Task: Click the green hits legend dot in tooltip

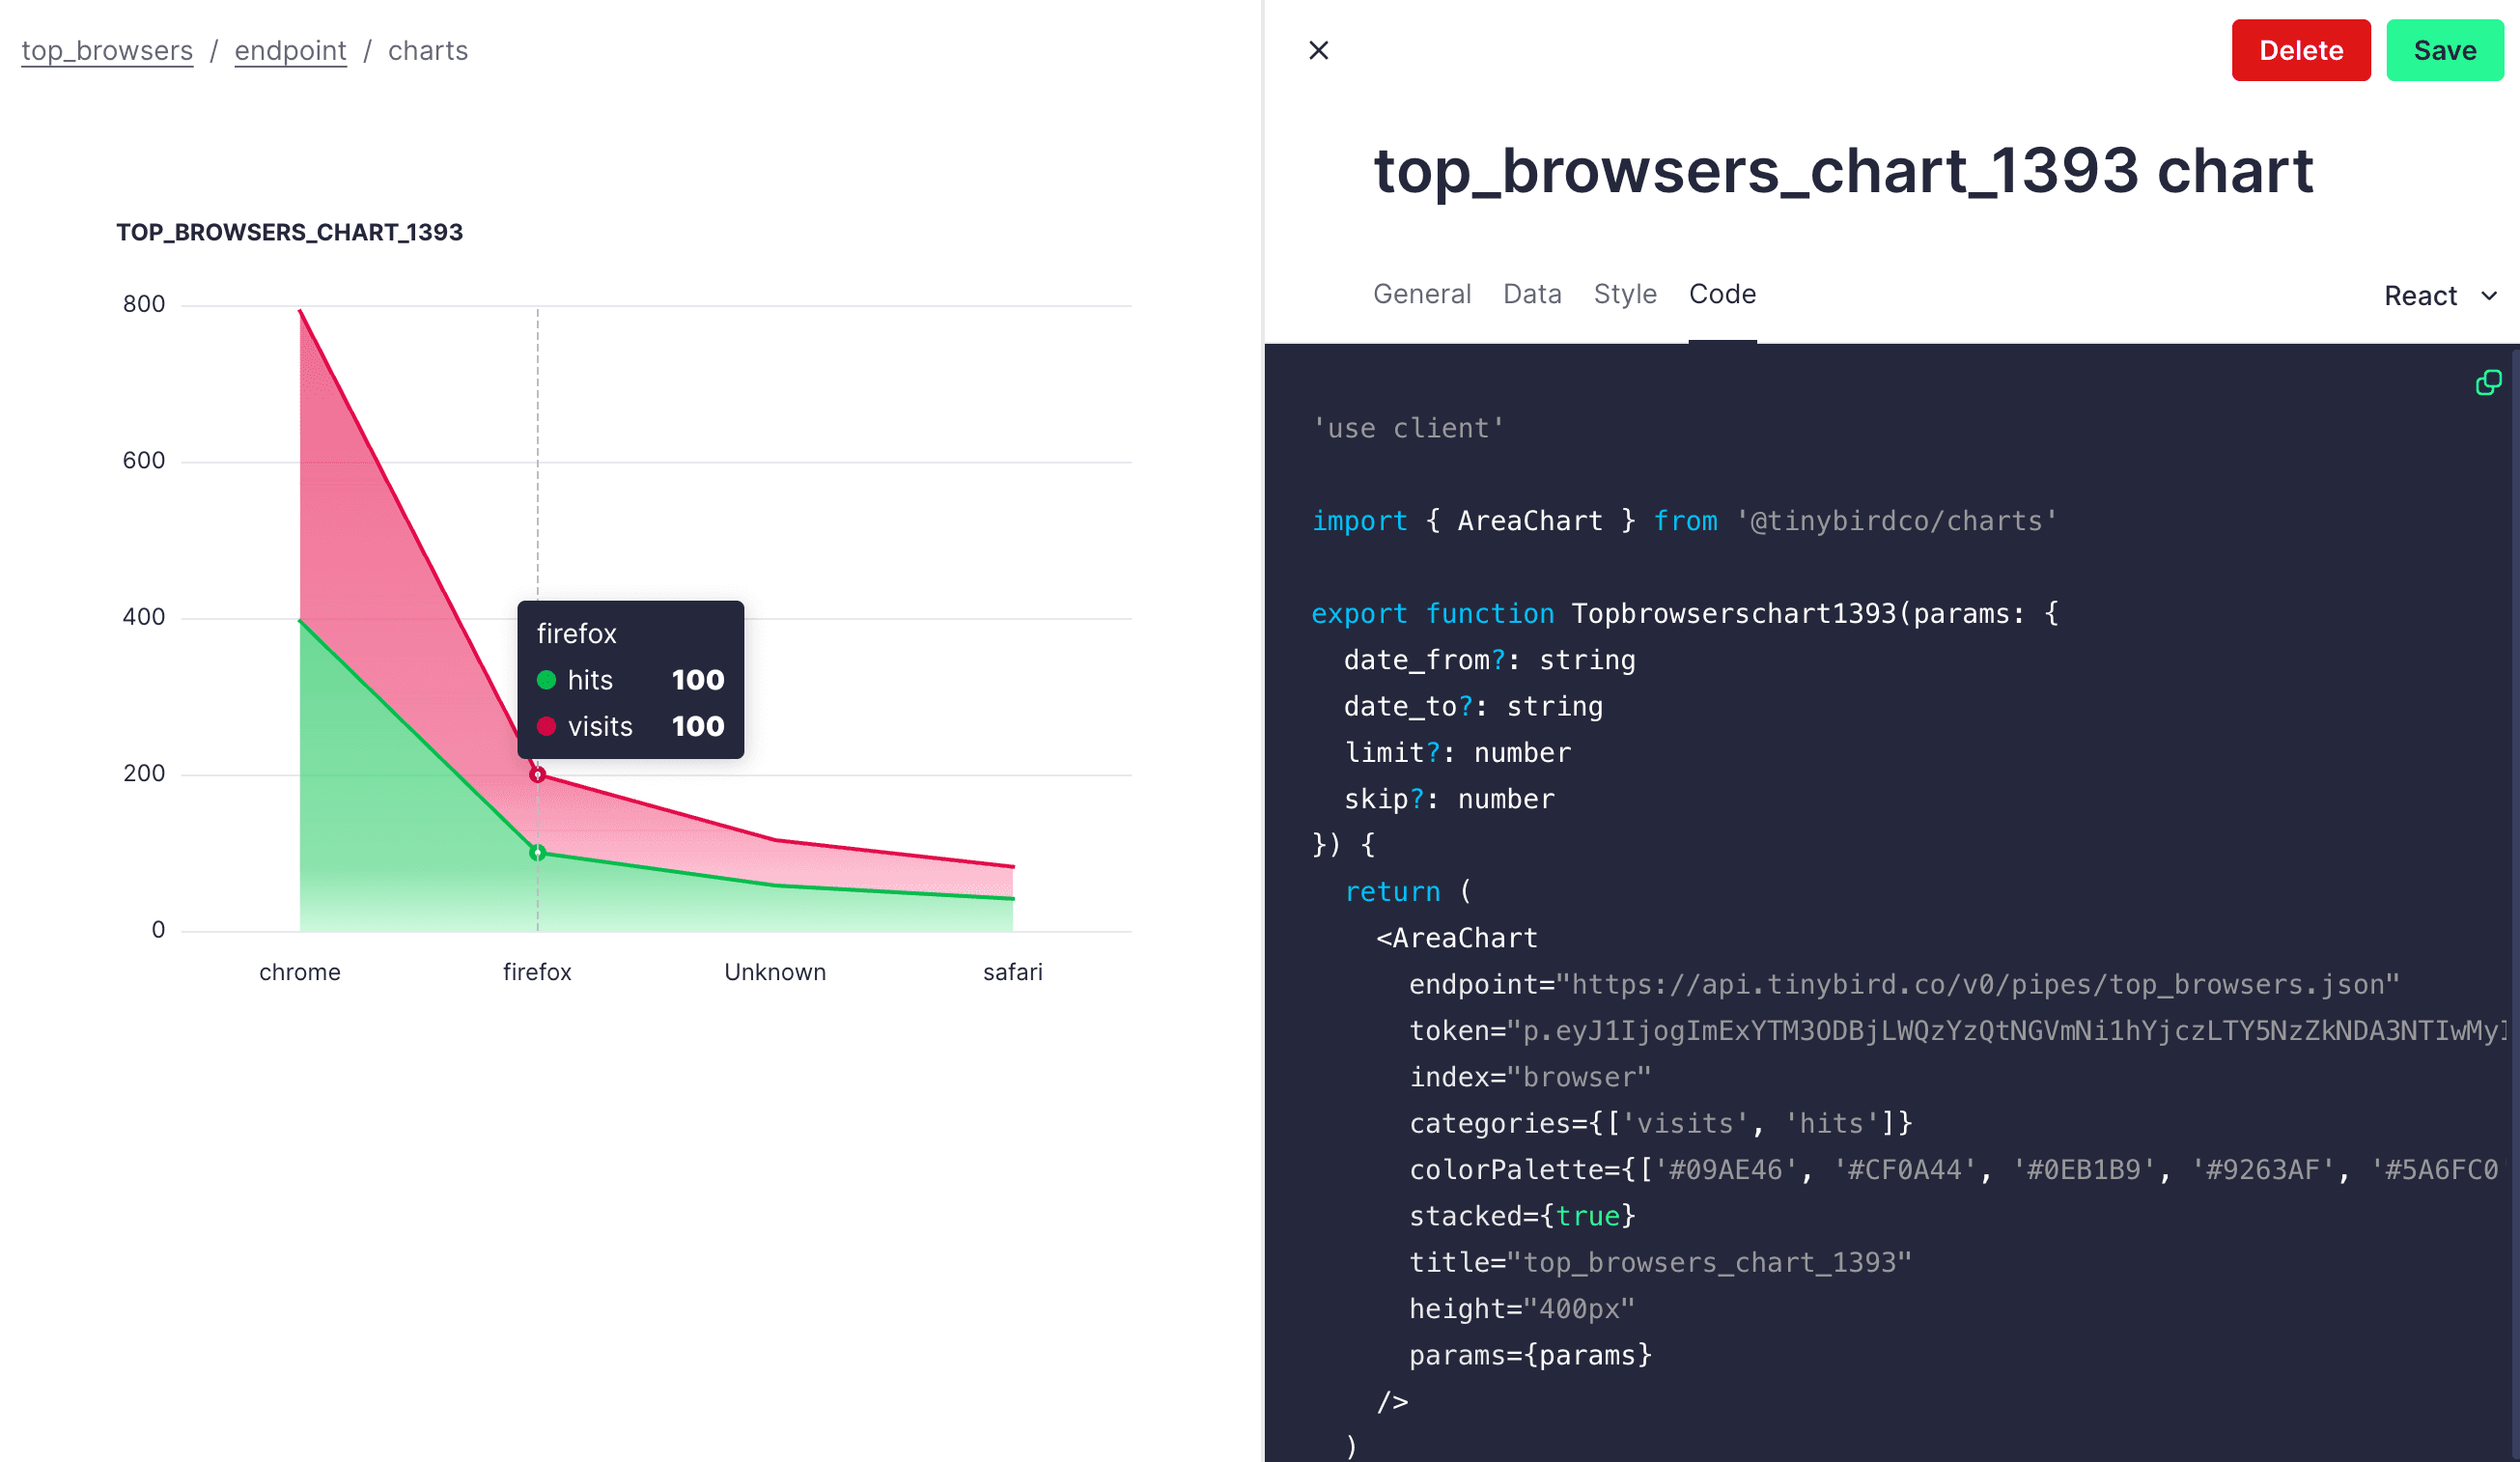Action: point(546,680)
